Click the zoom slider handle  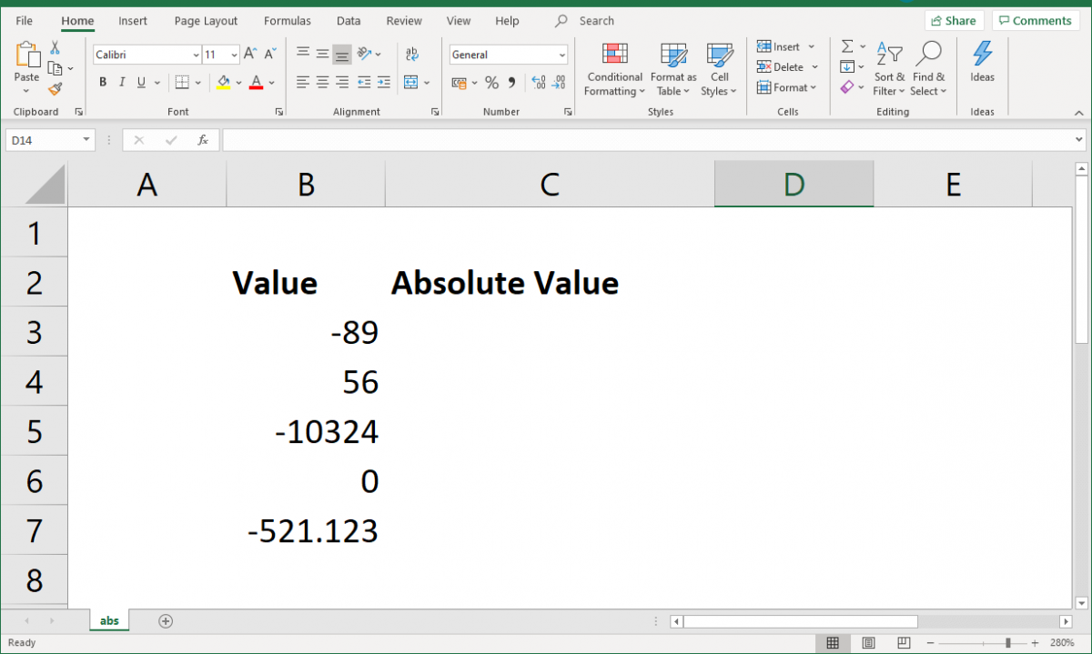1008,643
